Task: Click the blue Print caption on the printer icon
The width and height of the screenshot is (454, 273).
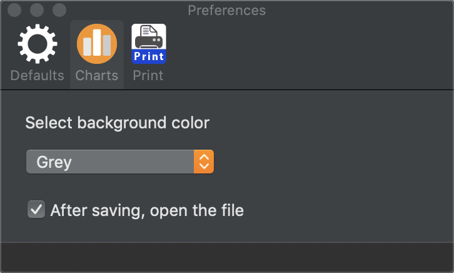Action: click(x=149, y=56)
